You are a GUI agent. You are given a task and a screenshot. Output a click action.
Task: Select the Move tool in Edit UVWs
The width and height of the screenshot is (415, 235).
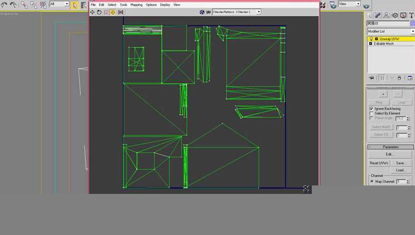[x=92, y=12]
